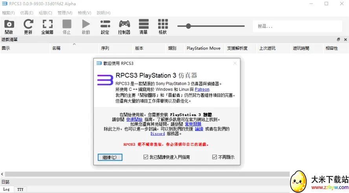The height and width of the screenshot is (193, 349).
Task: Click the Continue (繼續) button
Action: [x=110, y=157]
